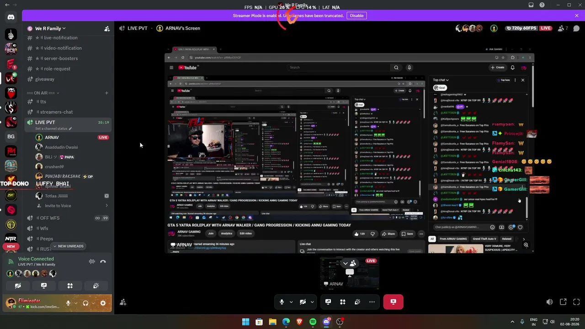Viewport: 585px width, 329px height.
Task: Open the role-request channel
Action: [68, 69]
